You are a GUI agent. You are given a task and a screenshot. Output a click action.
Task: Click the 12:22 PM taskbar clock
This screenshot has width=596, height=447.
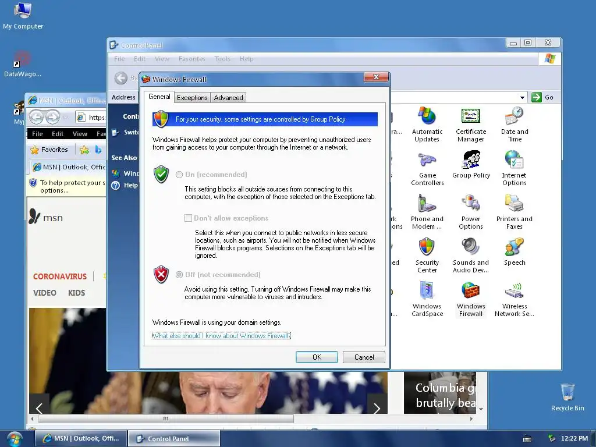[574, 438]
